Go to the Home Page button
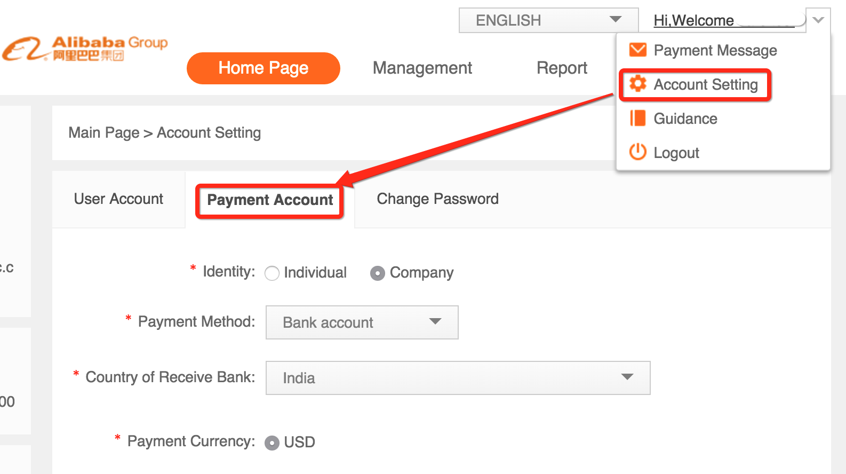 [263, 68]
